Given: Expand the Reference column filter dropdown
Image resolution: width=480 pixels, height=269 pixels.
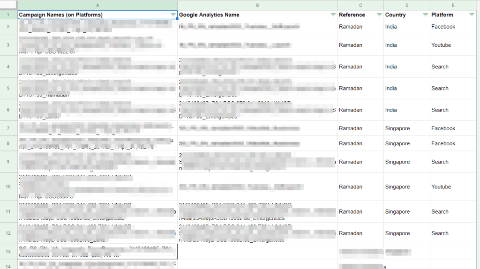Looking at the screenshot, I should (x=379, y=15).
